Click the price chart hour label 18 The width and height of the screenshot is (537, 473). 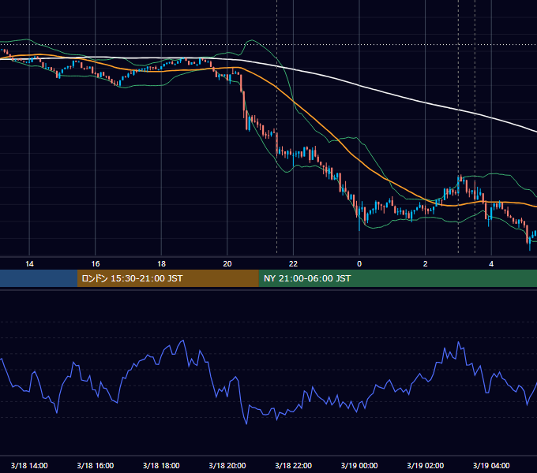(x=161, y=264)
